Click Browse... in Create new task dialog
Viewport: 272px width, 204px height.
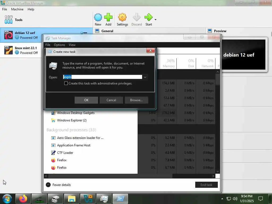pos(136,100)
